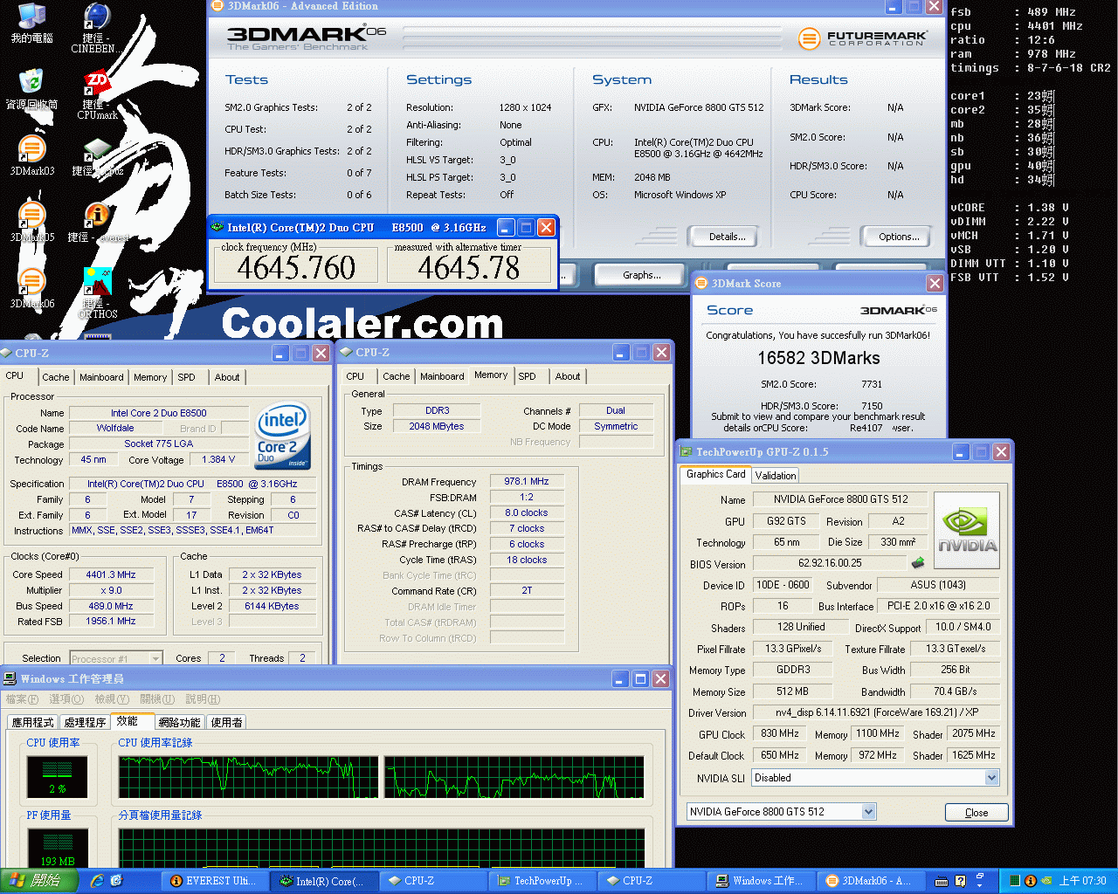Click the Graphs... button in 3DMark06

pyautogui.click(x=642, y=275)
